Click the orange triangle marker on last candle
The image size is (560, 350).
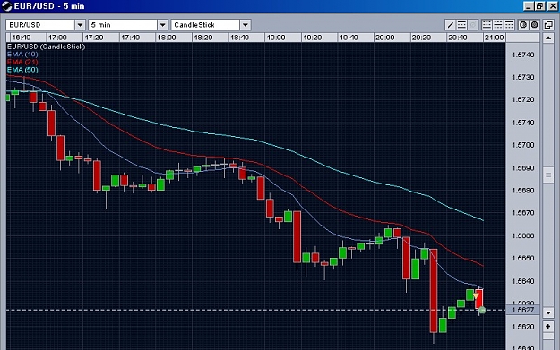pos(476,295)
